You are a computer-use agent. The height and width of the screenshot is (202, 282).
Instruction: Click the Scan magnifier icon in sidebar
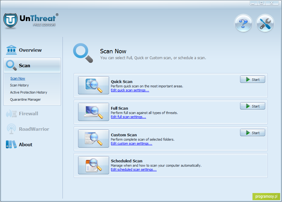click(x=11, y=65)
